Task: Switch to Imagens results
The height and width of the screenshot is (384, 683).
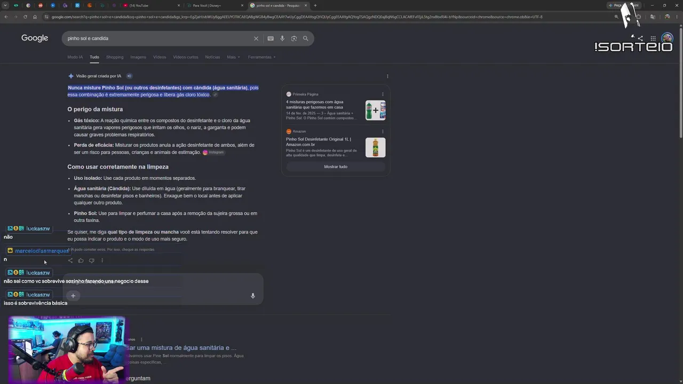Action: coord(138,57)
